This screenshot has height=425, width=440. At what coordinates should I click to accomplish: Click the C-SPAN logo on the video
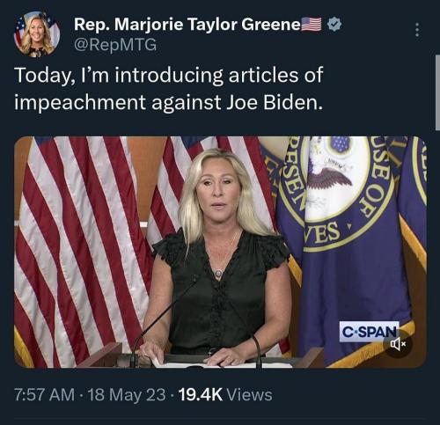coord(369,332)
